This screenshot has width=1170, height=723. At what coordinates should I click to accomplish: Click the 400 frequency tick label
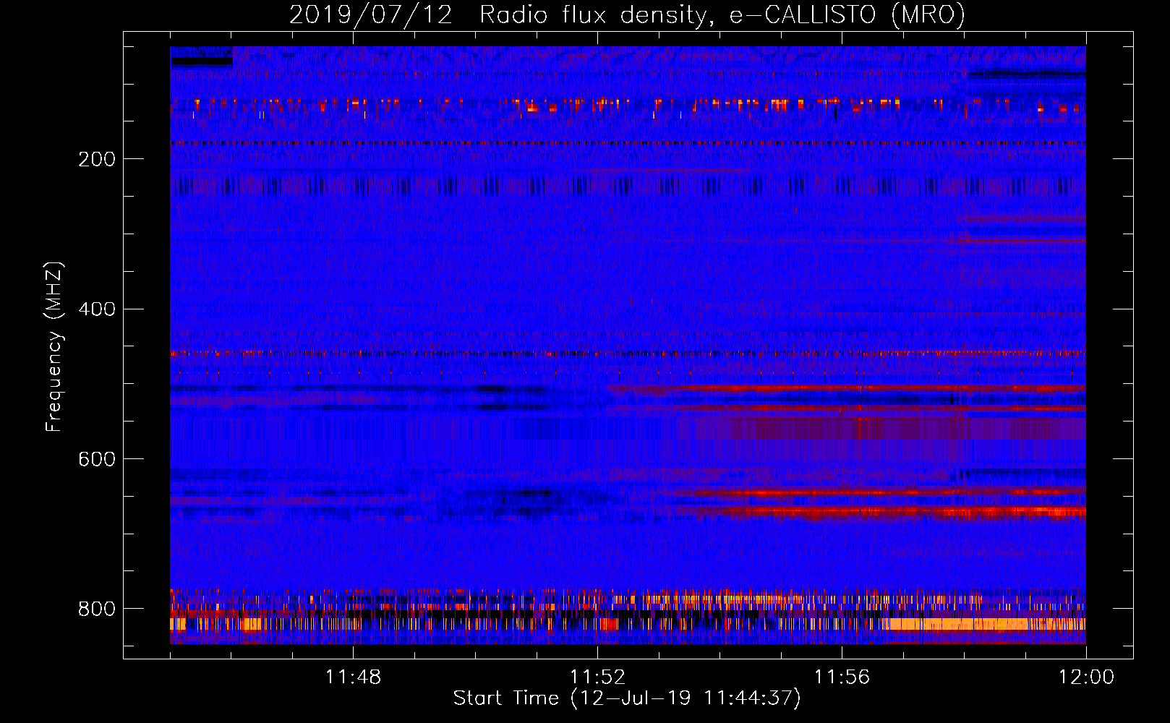click(97, 309)
